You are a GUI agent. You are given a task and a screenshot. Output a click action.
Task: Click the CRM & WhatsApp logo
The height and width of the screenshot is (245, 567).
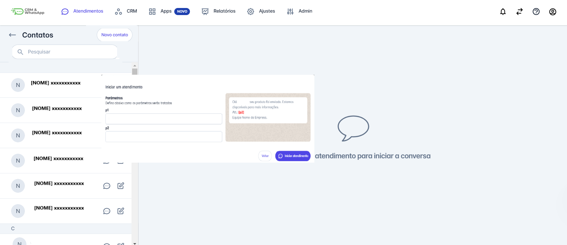click(x=28, y=11)
